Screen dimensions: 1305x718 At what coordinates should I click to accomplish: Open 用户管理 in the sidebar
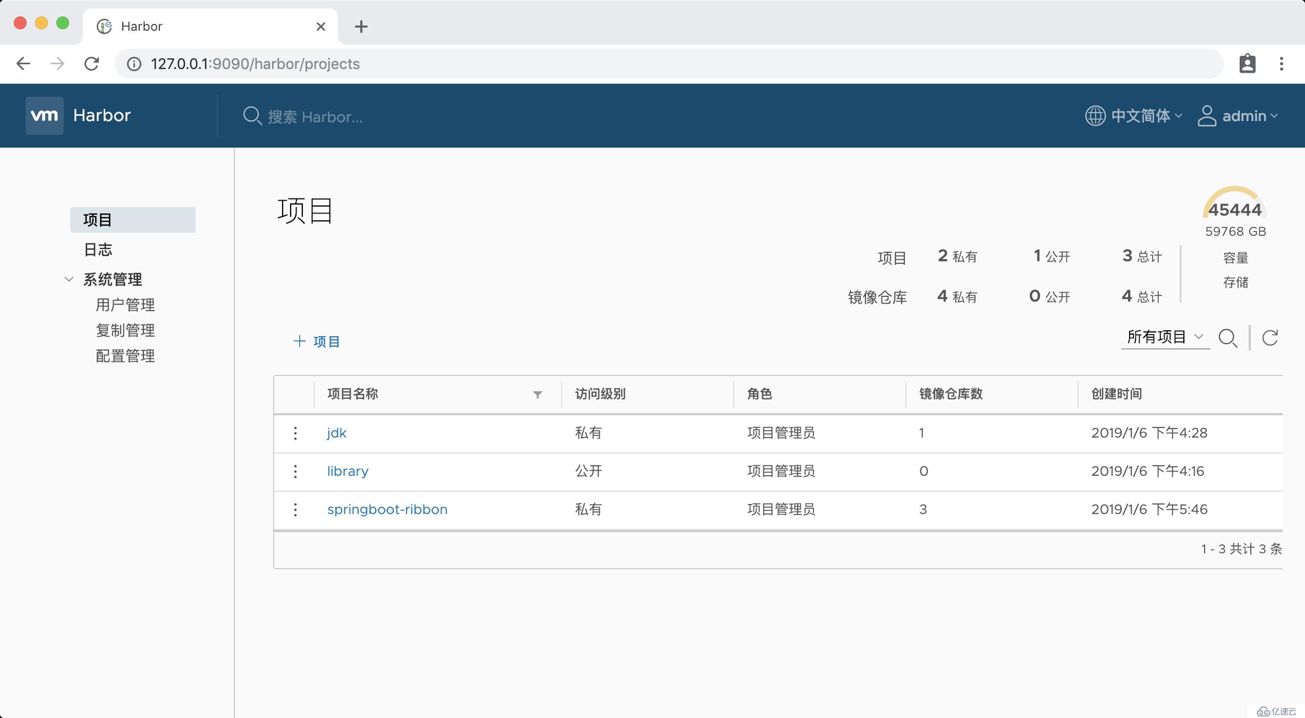click(x=125, y=305)
